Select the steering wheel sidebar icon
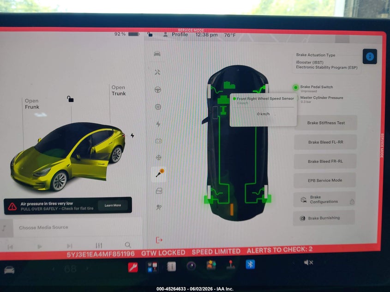 click(158, 89)
